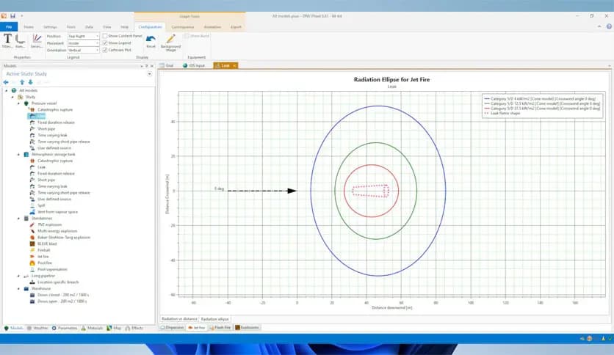Switch to the Export ribbon tab
The image size is (614, 355).
click(236, 27)
